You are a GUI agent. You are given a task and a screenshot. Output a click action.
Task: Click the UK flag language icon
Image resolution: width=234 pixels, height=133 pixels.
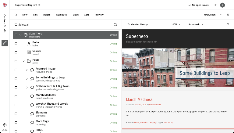pyautogui.click(x=5, y=5)
